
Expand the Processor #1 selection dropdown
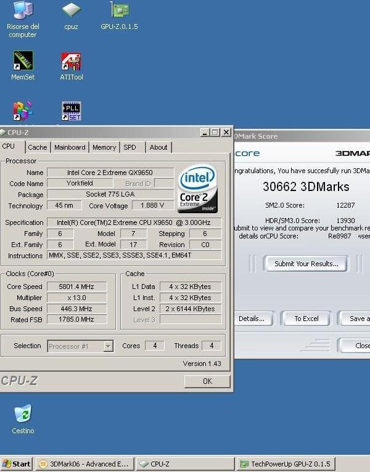coord(109,346)
